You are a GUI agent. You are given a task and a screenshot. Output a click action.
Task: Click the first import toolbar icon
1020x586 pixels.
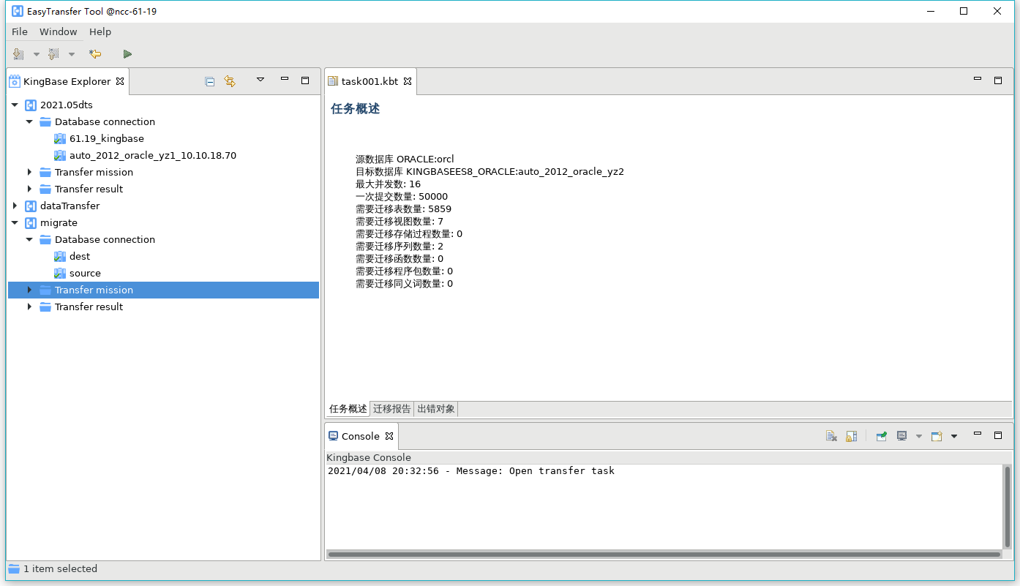[x=18, y=54]
